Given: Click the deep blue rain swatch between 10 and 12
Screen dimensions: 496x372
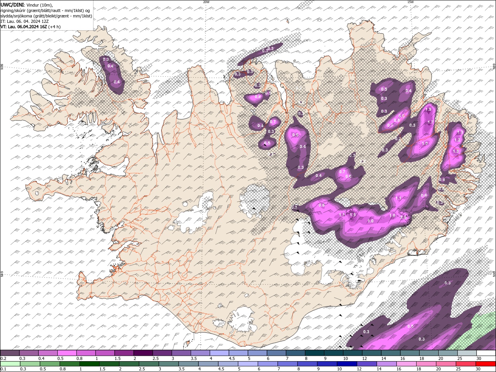Looking at the screenshot, I should pyautogui.click(x=347, y=364).
